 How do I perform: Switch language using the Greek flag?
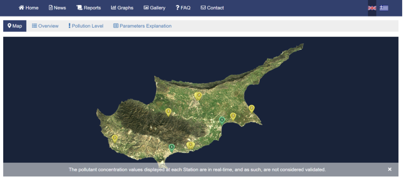[384, 8]
